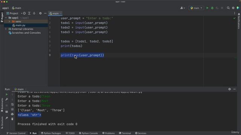Rerun main with green play in Run panel
This screenshot has height=135, width=241.
(x=7, y=94)
